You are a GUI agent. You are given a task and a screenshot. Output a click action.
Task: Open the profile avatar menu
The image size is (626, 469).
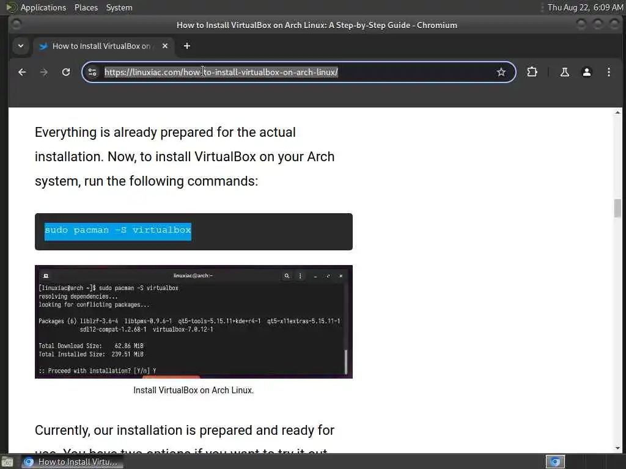coord(586,72)
